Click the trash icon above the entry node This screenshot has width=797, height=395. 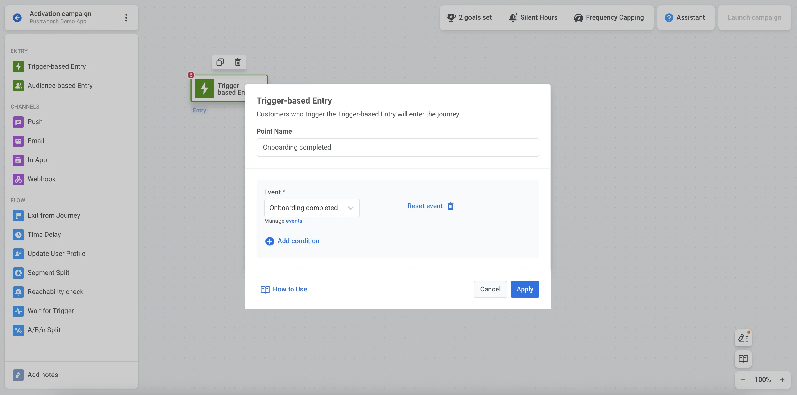point(238,62)
